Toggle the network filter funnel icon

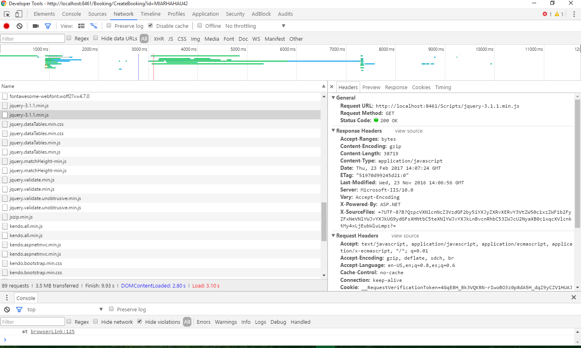pyautogui.click(x=48, y=26)
